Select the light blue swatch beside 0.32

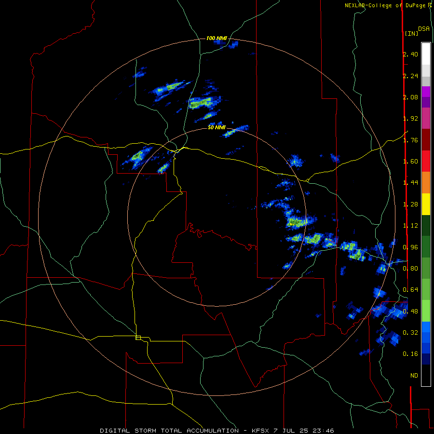426,327
